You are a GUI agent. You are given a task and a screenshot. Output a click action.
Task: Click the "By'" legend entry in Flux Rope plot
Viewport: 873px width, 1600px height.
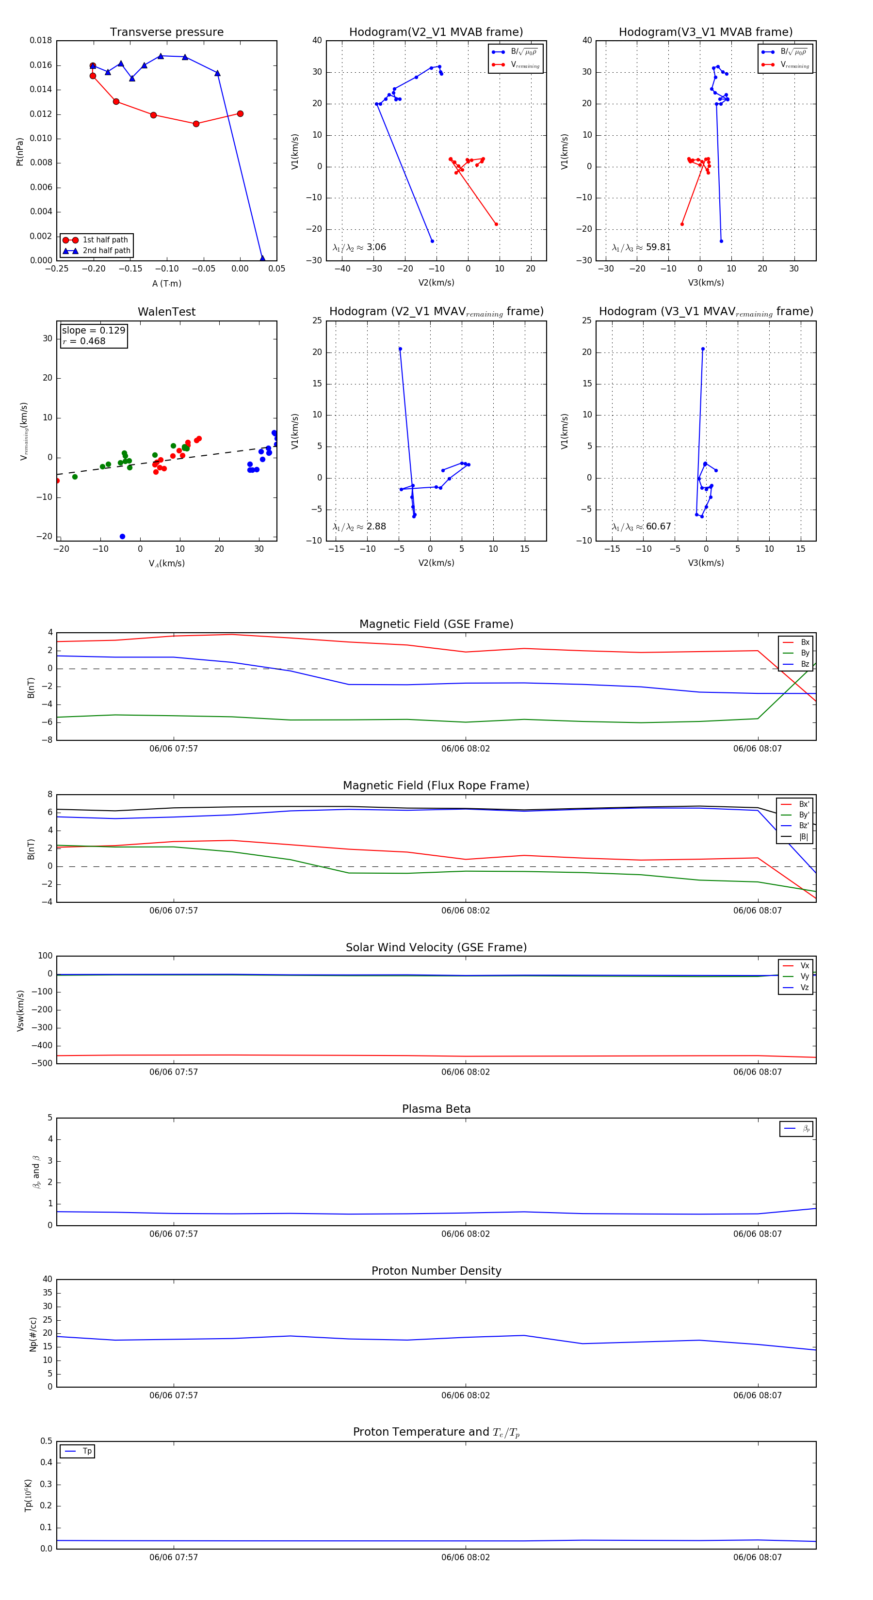[795, 815]
